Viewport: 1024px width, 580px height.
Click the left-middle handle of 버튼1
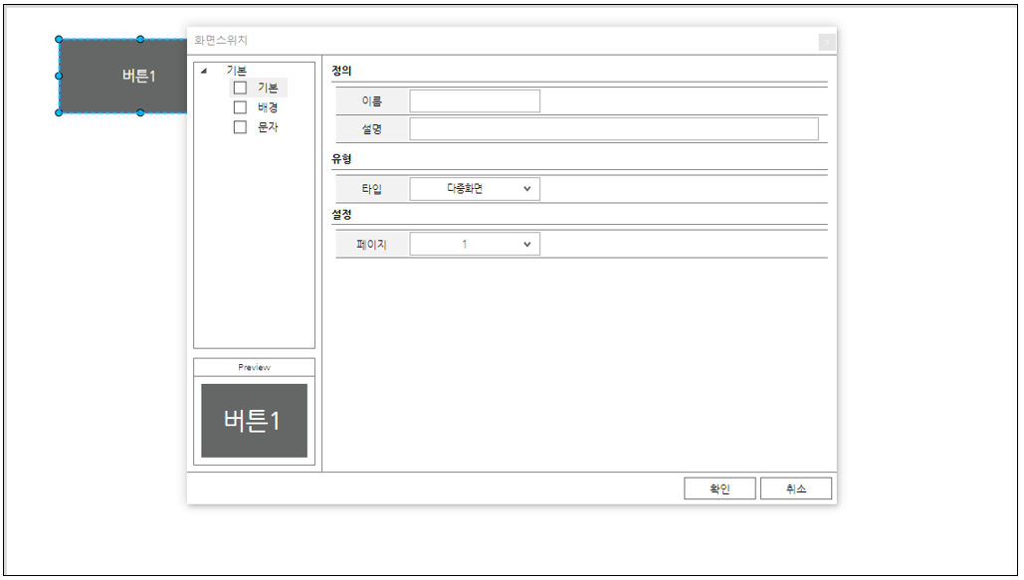tap(59, 76)
